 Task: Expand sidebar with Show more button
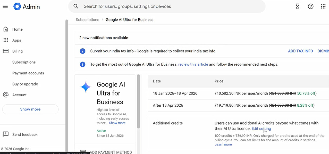(x=30, y=109)
